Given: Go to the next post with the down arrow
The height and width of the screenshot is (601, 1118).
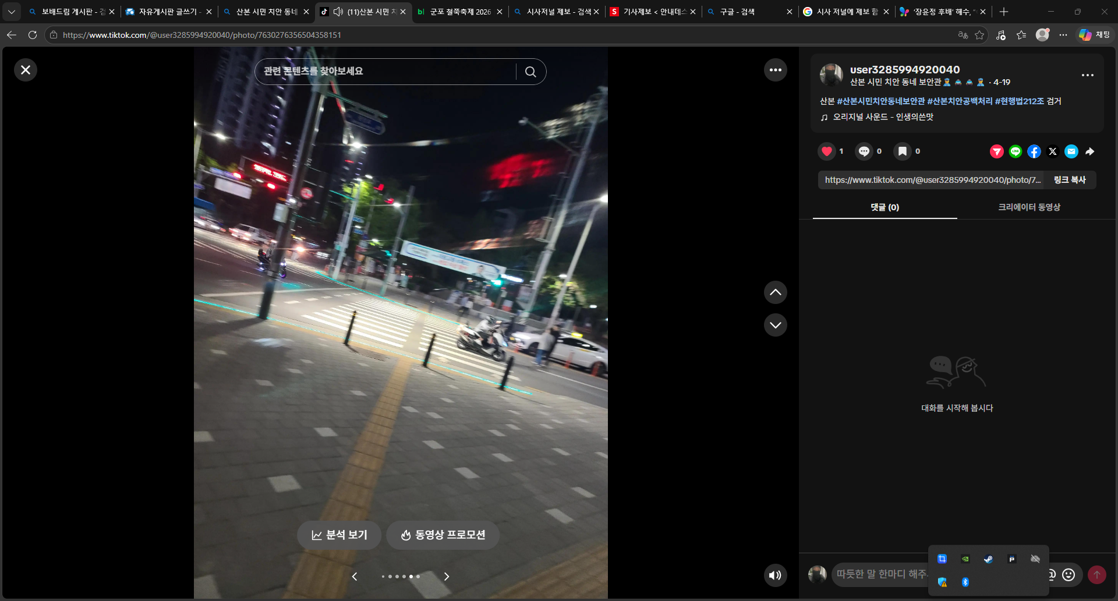Looking at the screenshot, I should [776, 325].
